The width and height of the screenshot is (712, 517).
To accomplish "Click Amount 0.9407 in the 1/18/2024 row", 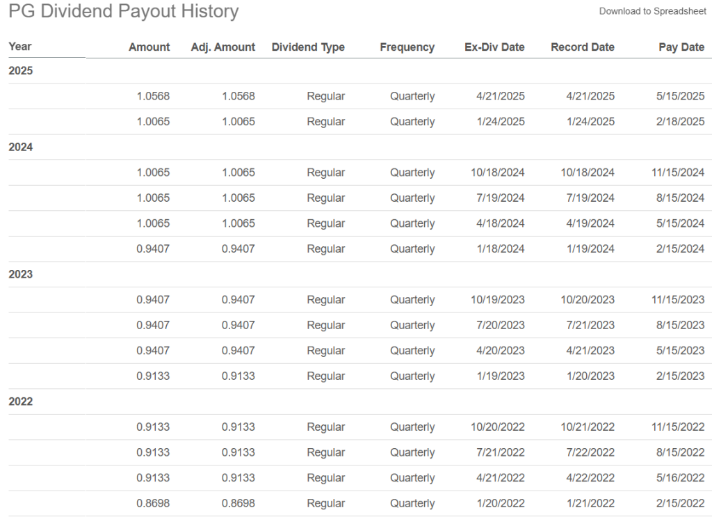I will point(153,249).
